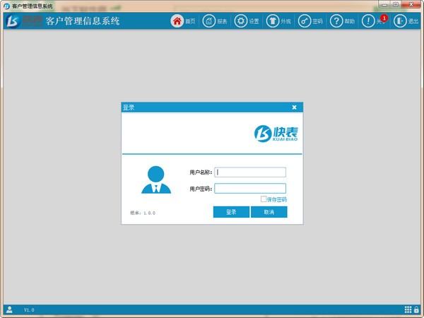Screen dimensions: 424x318
Task: Close the 登录 dialog with X
Action: tap(294, 107)
